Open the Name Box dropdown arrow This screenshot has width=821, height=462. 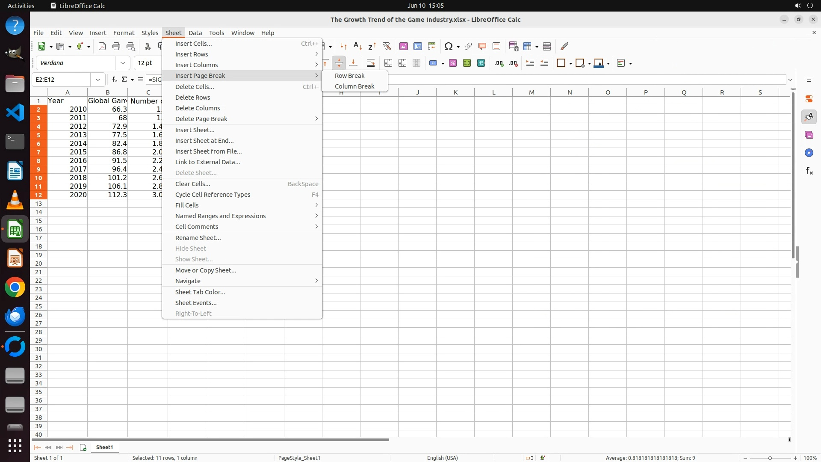pyautogui.click(x=98, y=80)
